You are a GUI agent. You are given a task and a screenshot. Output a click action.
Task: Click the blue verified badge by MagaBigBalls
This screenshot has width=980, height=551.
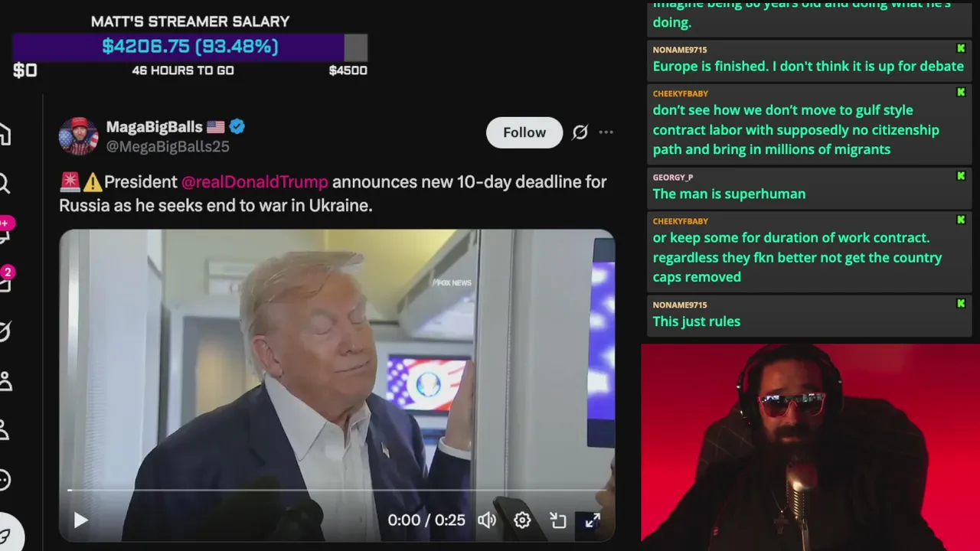[237, 127]
